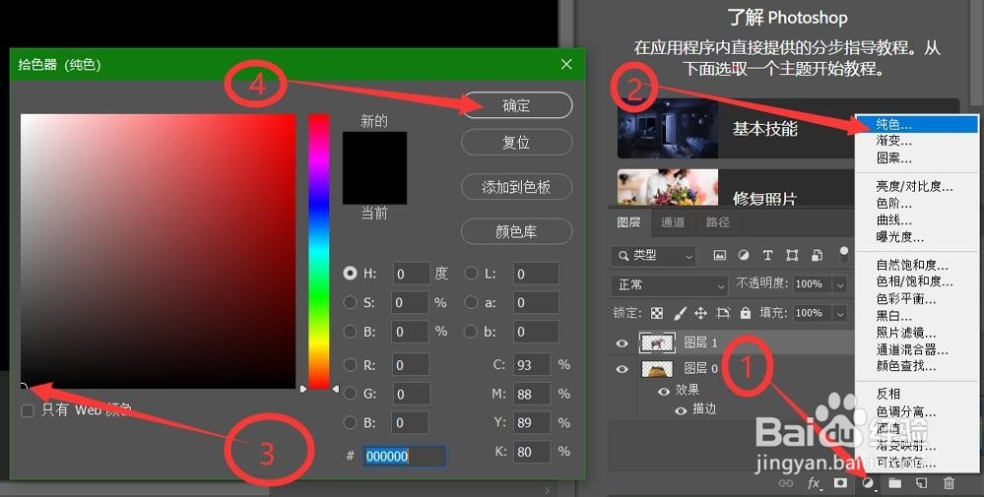Image resolution: width=984 pixels, height=497 pixels.
Task: Click the fx layer style icon
Action: click(x=814, y=482)
